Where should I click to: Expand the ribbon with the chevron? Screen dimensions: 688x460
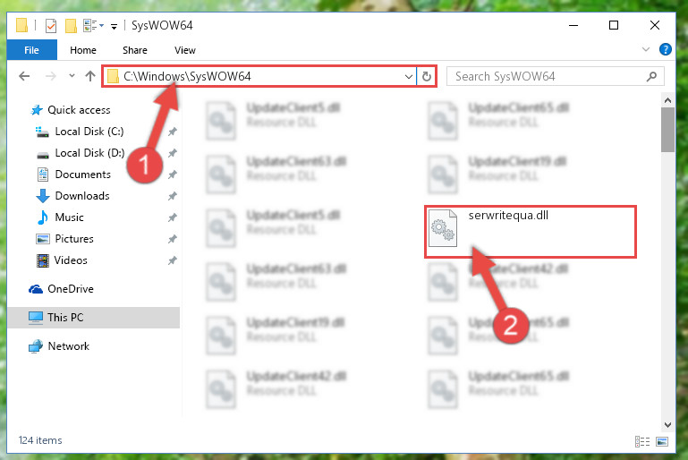click(x=645, y=49)
